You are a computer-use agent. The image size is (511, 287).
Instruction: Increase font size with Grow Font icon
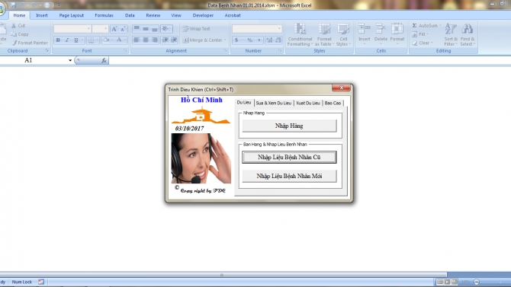(114, 29)
